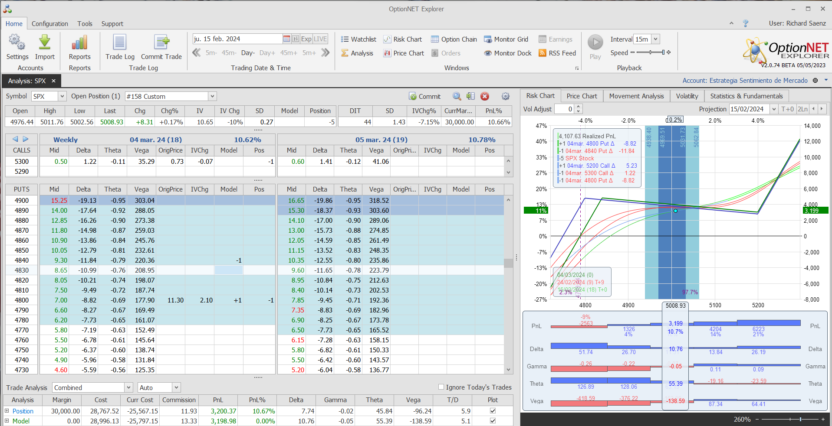Viewport: 832px width, 426px height.
Task: Open the Reports bar chart icon
Action: pos(79,43)
